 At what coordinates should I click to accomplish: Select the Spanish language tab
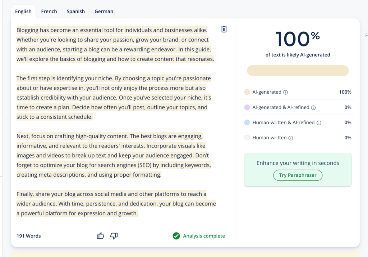(x=75, y=11)
